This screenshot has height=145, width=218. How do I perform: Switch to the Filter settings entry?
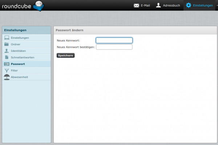coord(14,70)
